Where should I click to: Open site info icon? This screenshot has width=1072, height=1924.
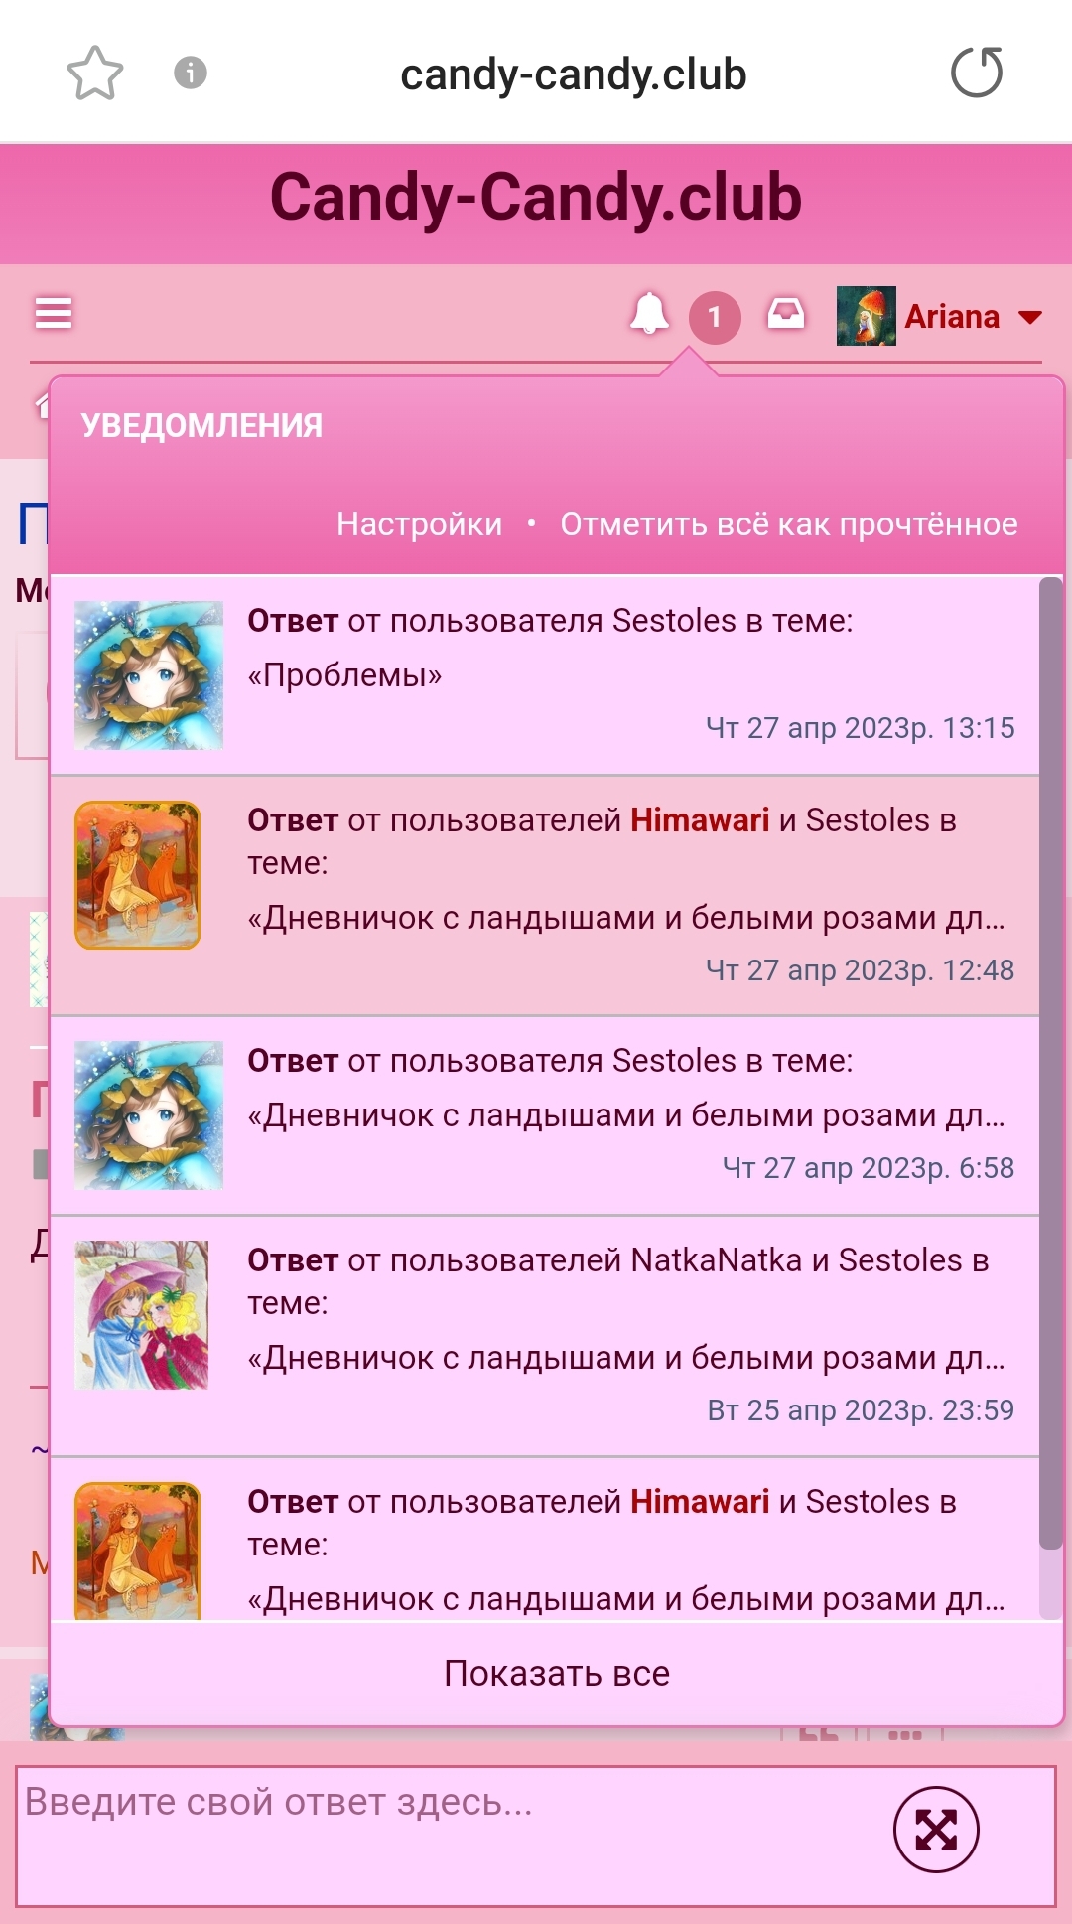(x=191, y=73)
